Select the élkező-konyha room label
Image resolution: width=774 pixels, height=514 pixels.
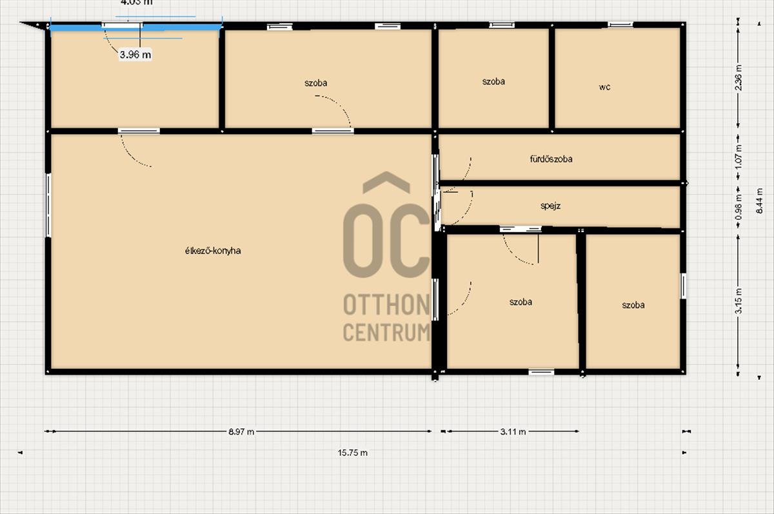point(212,251)
